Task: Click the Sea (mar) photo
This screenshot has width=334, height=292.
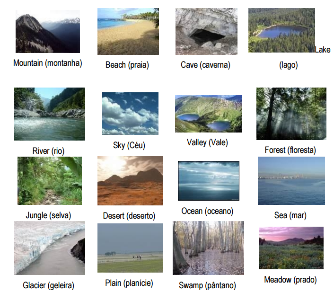Action: click(x=291, y=181)
